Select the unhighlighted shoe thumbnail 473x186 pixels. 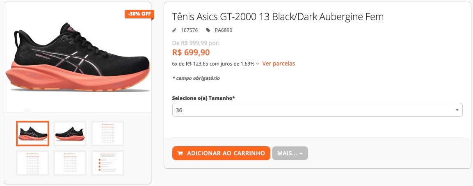coord(70,134)
